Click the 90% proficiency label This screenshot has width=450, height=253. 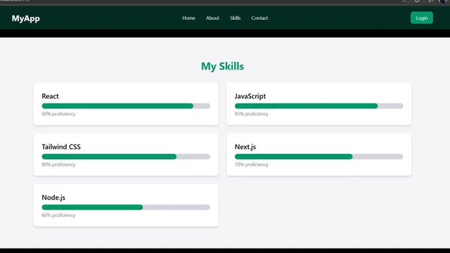58,114
